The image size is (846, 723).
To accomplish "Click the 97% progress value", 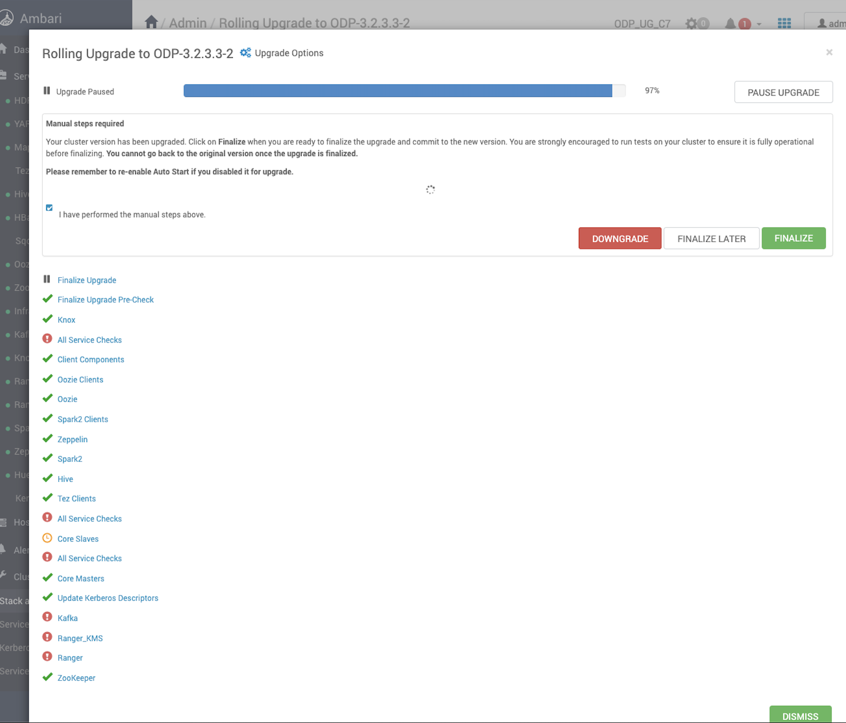I will pos(652,91).
